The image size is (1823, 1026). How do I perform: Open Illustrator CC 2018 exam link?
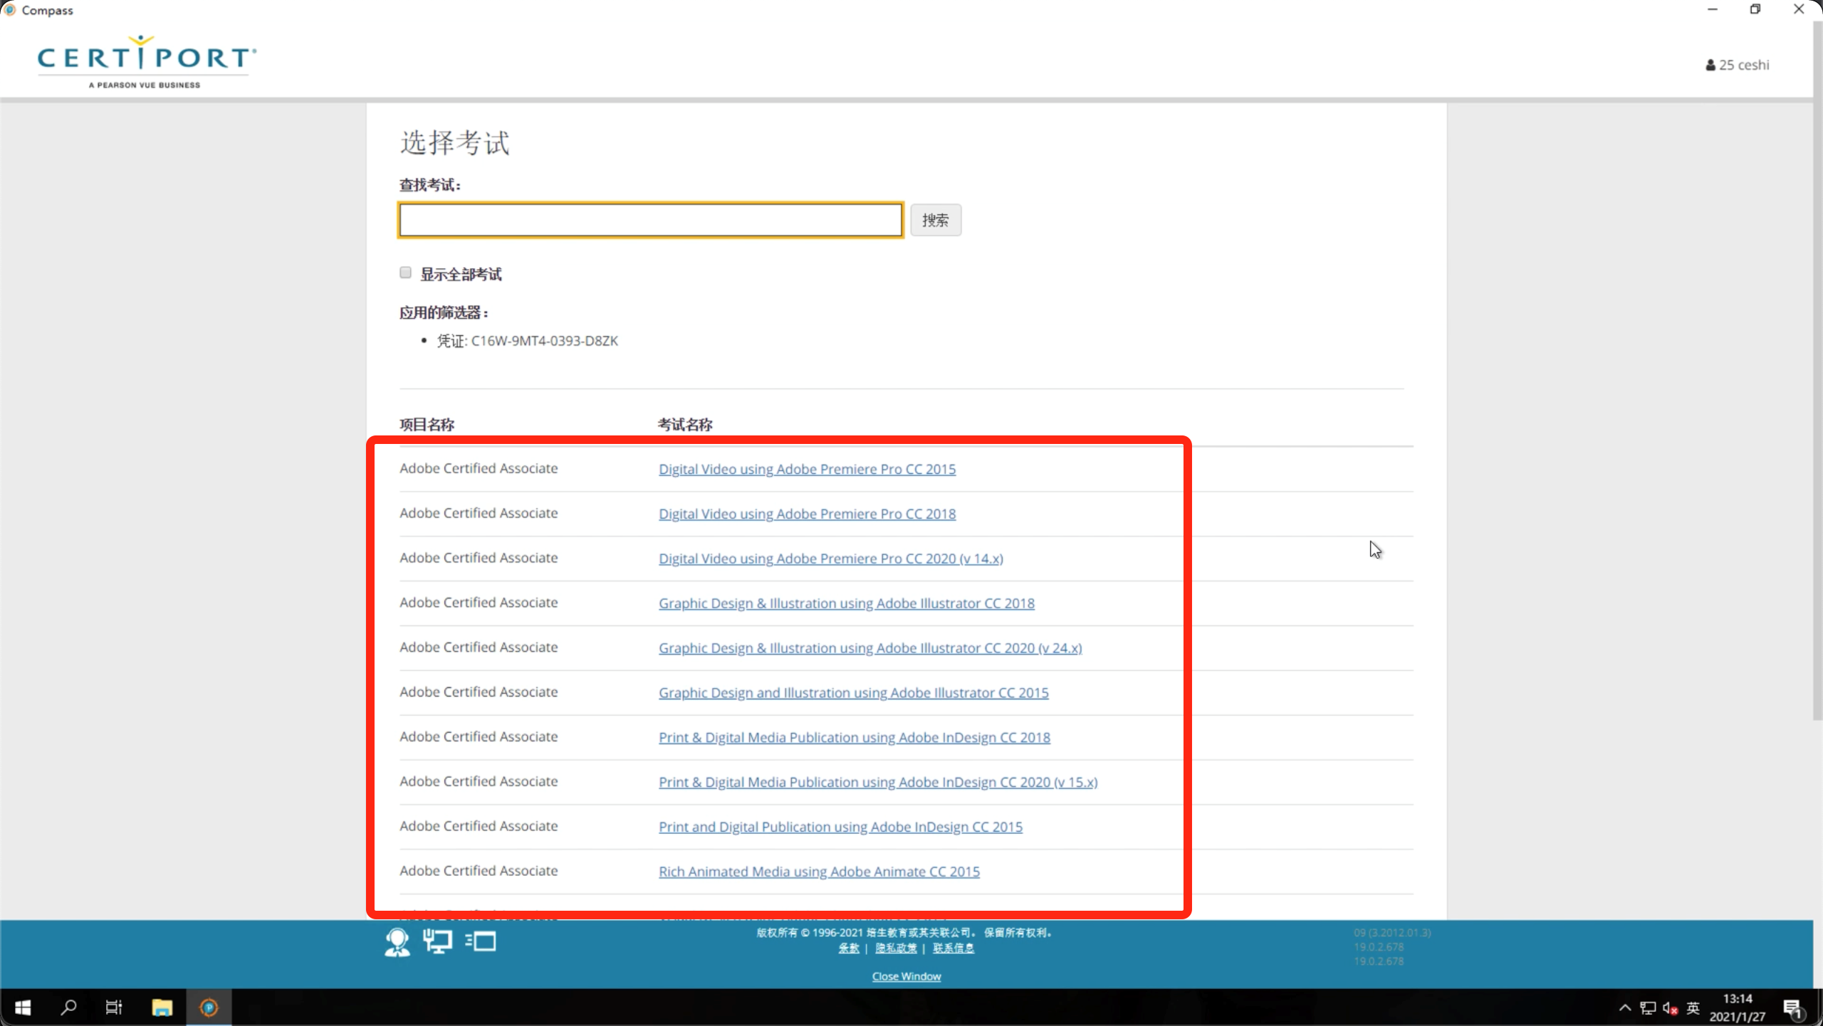coord(847,603)
